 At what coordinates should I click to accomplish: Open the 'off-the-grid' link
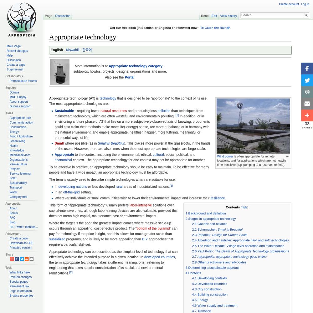click(71, 192)
